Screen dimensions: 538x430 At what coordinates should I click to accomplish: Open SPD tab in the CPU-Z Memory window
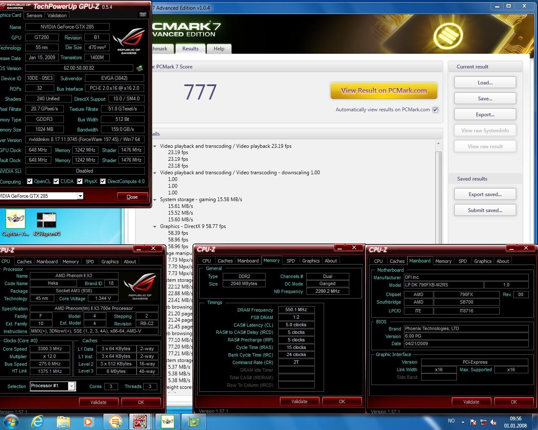(x=291, y=261)
